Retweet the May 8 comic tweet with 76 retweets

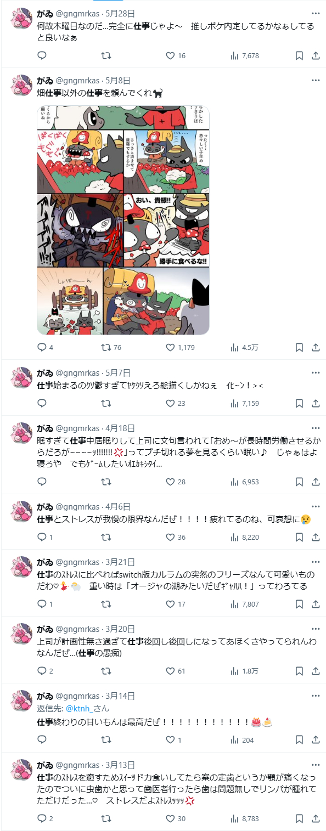point(111,347)
